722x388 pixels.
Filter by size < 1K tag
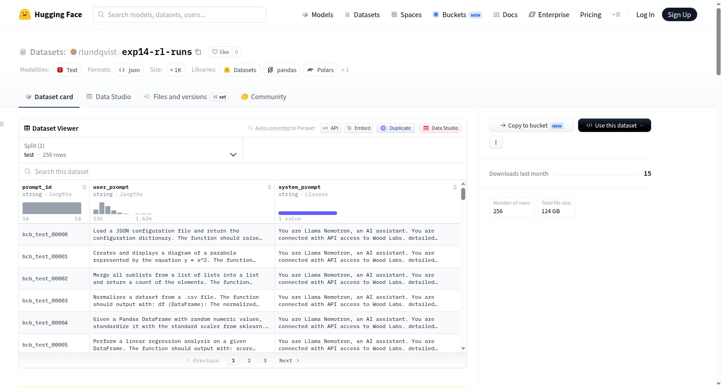176,70
